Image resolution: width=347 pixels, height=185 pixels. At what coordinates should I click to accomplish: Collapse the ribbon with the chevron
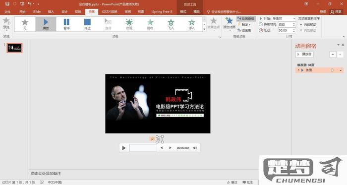tap(344, 37)
